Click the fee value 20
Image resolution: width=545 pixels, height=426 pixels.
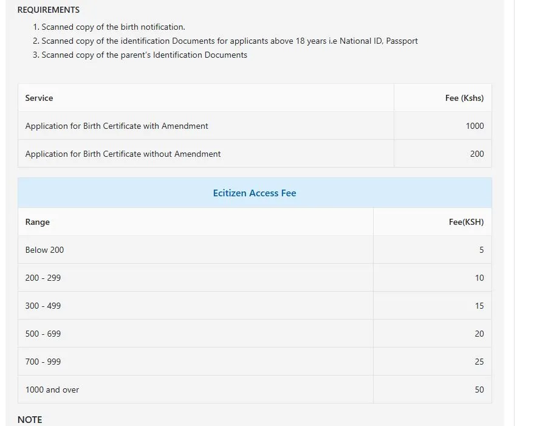[479, 334]
